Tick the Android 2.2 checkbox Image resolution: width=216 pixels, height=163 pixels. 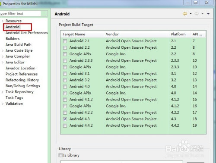pos(65,47)
